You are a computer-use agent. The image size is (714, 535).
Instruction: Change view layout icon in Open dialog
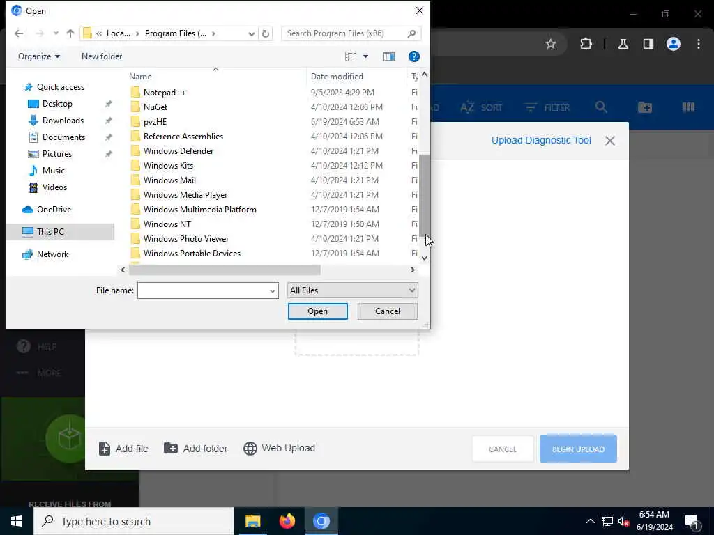(x=351, y=56)
